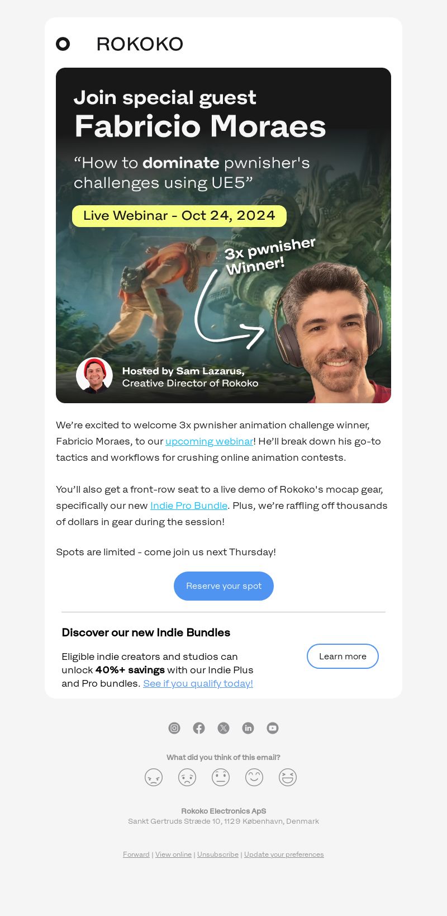Image resolution: width=447 pixels, height=916 pixels.
Task: Click the Learn more button
Action: 343,657
